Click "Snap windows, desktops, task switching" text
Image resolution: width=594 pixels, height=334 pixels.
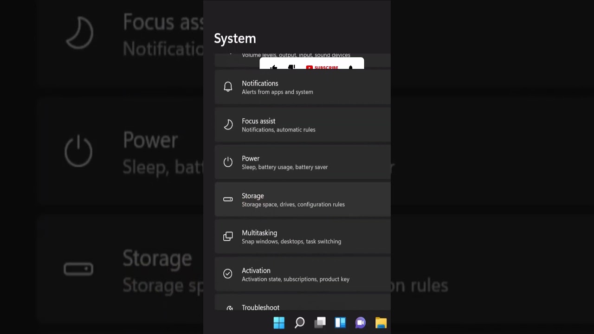coord(291,241)
